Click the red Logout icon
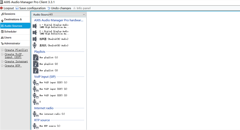 pos(1,8)
